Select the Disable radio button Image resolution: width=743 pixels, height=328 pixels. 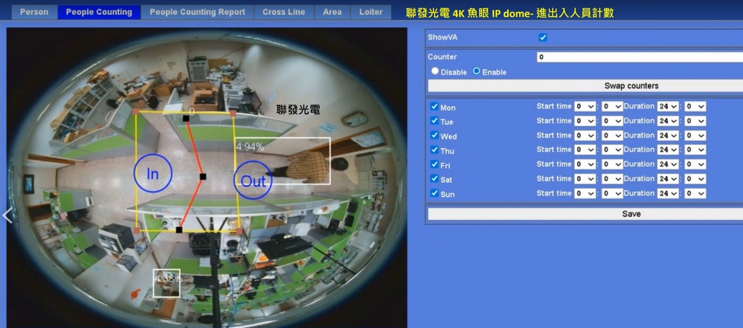click(435, 71)
